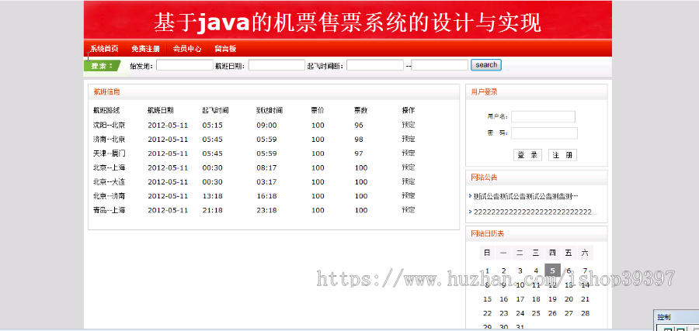Click the 航班日期 input field
The image size is (699, 331).
pos(276,65)
